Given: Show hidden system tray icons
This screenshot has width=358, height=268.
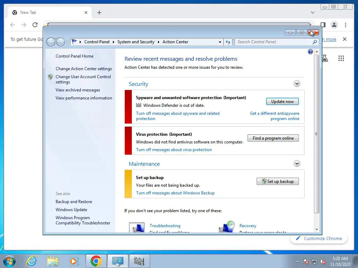Looking at the screenshot, I should coord(297,261).
